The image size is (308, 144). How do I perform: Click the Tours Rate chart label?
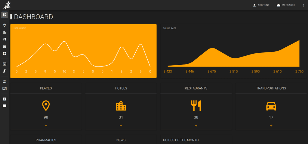pyautogui.click(x=170, y=28)
